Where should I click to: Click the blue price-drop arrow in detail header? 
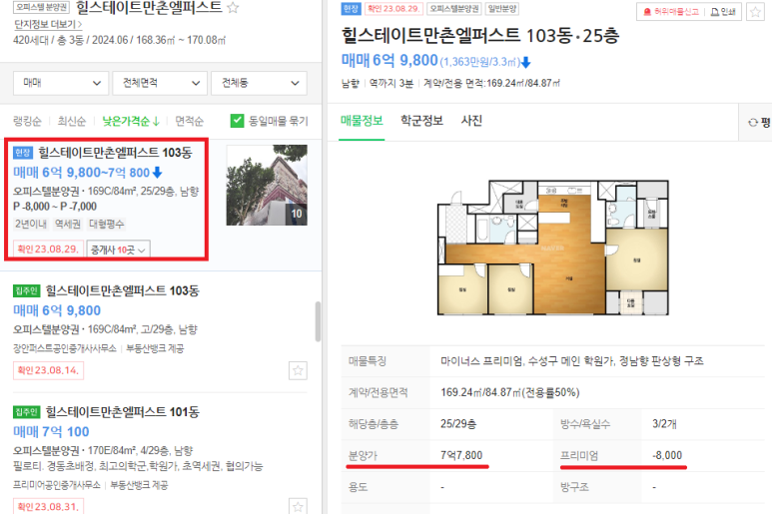click(x=526, y=62)
